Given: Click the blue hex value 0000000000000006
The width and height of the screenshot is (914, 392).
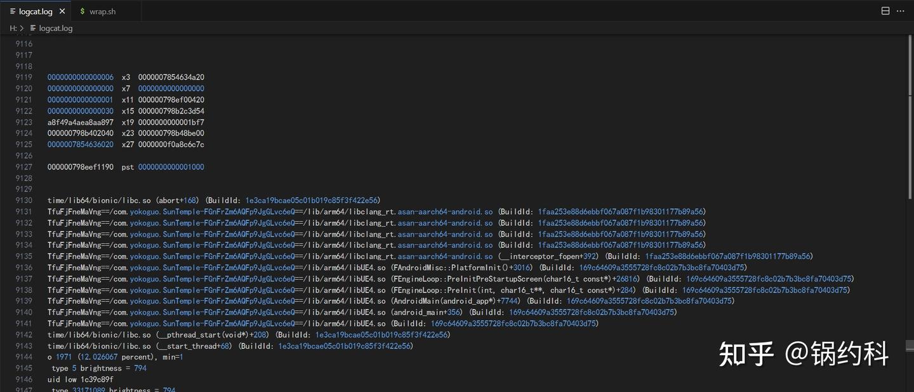Looking at the screenshot, I should click(80, 77).
